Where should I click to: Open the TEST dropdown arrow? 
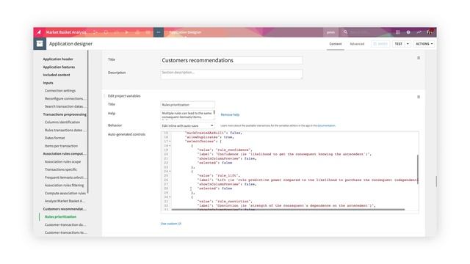click(408, 44)
